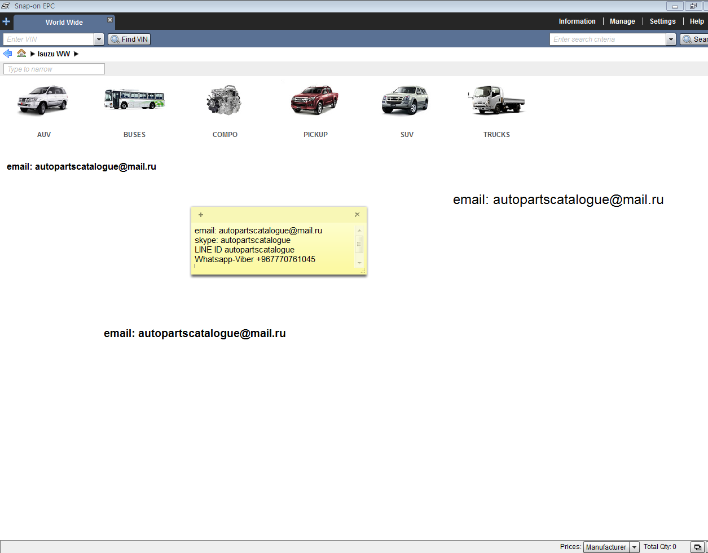Switch to the World Wide tab
The image size is (708, 553).
coord(64,23)
